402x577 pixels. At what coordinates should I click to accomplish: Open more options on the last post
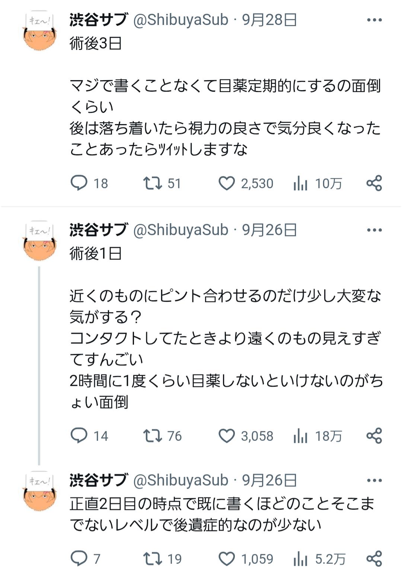(x=374, y=481)
